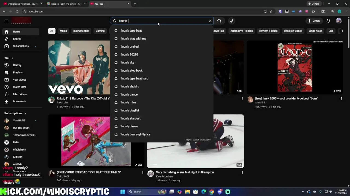
Task: Select the Instrumentals filter chip
Action: 81,31
